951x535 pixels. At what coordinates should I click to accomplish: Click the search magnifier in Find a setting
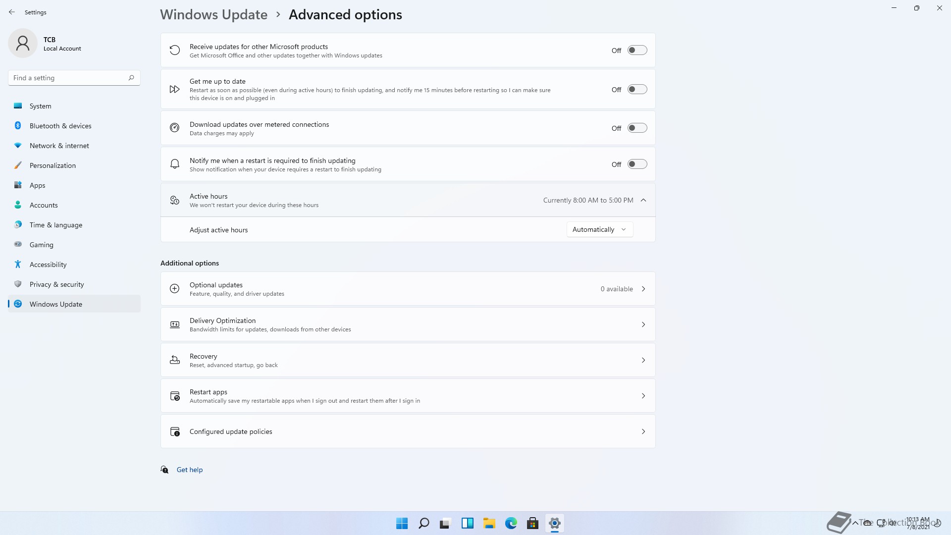tap(131, 78)
